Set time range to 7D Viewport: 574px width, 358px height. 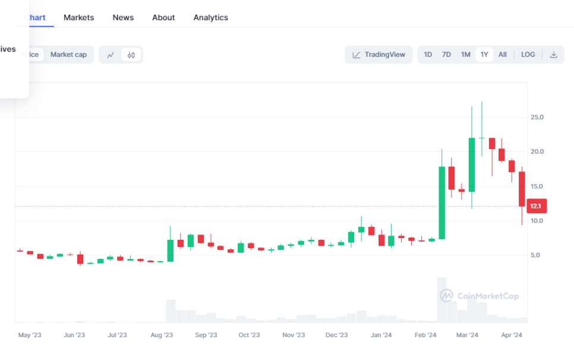coord(446,55)
